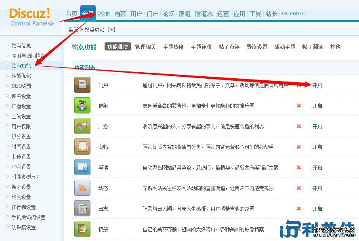Viewport: 359px width, 241px height.
Task: Click the 日志 blog notepad icon
Action: [82, 209]
